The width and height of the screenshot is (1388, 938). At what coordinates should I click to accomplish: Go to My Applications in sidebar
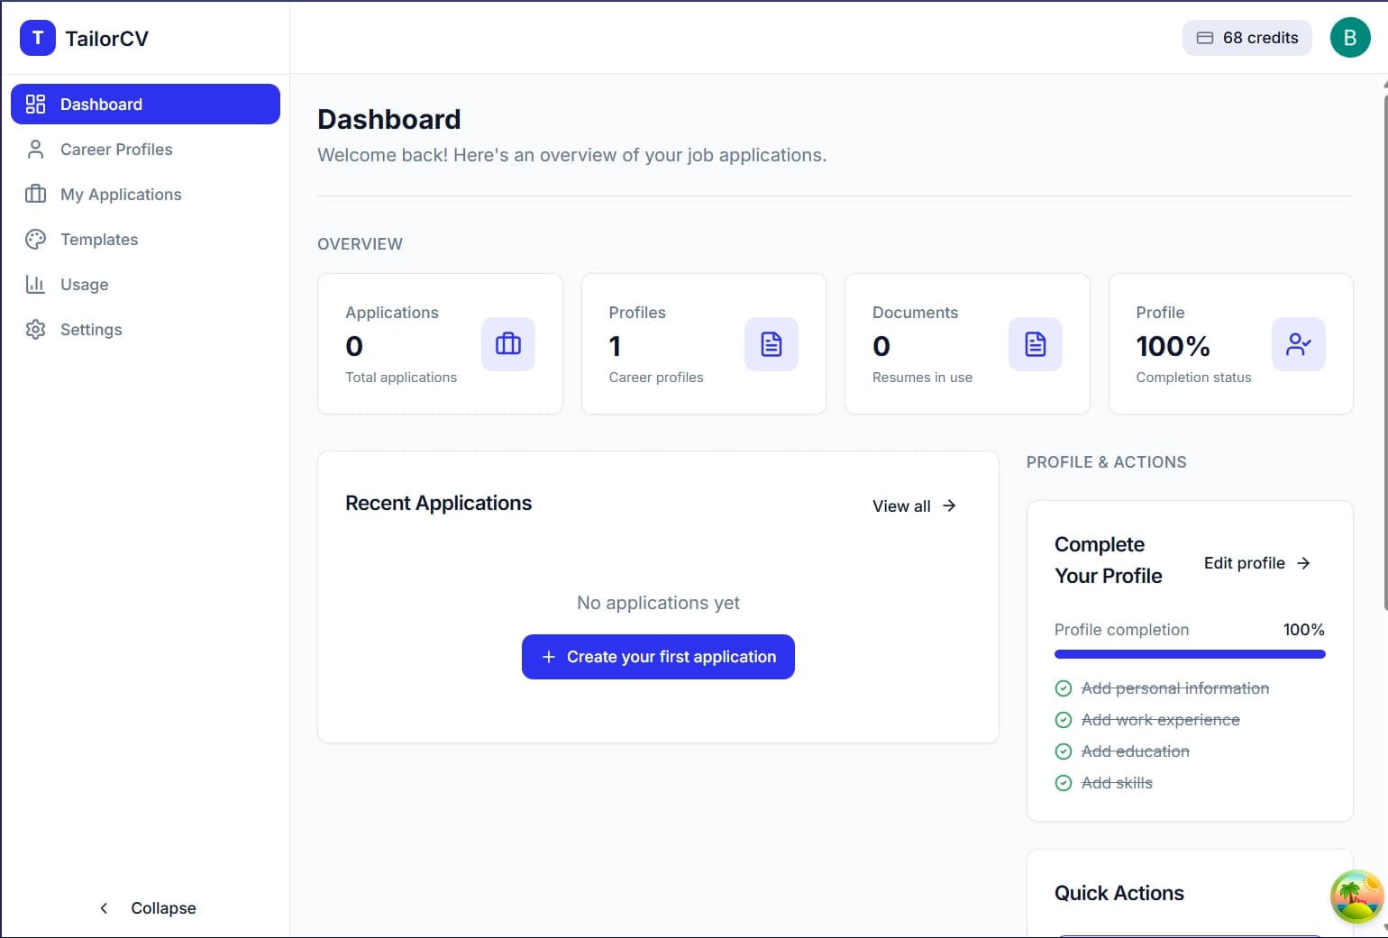coord(121,195)
